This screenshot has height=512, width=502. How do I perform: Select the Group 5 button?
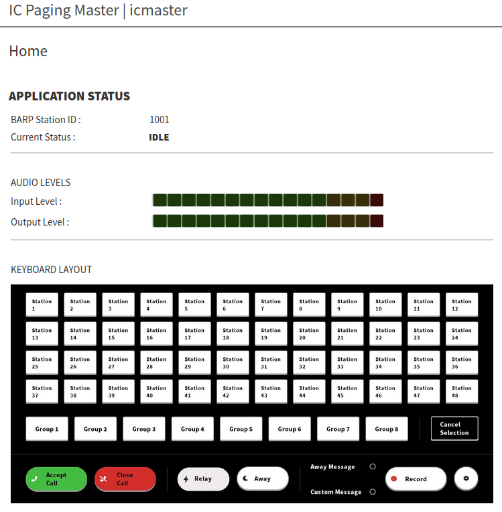click(x=241, y=429)
